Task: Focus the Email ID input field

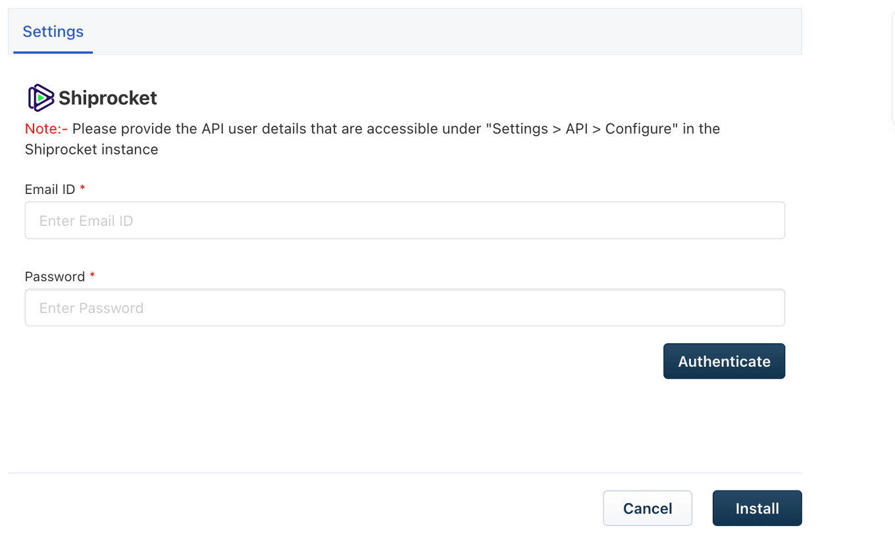Action: [405, 220]
